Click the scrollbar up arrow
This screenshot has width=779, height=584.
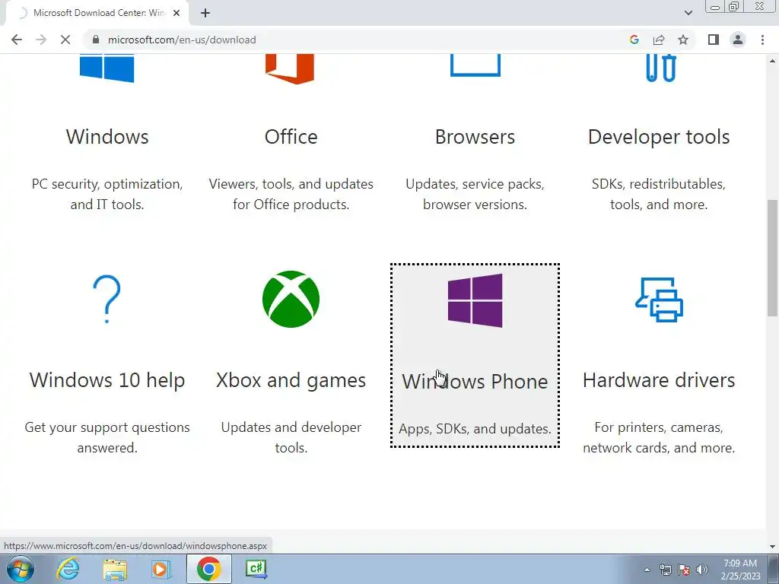tap(772, 61)
